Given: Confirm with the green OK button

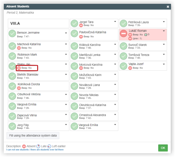Looking at the screenshot, I should coord(163,148).
